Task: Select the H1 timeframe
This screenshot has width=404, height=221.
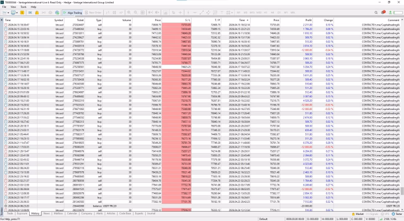Action: pyautogui.click(x=265, y=12)
